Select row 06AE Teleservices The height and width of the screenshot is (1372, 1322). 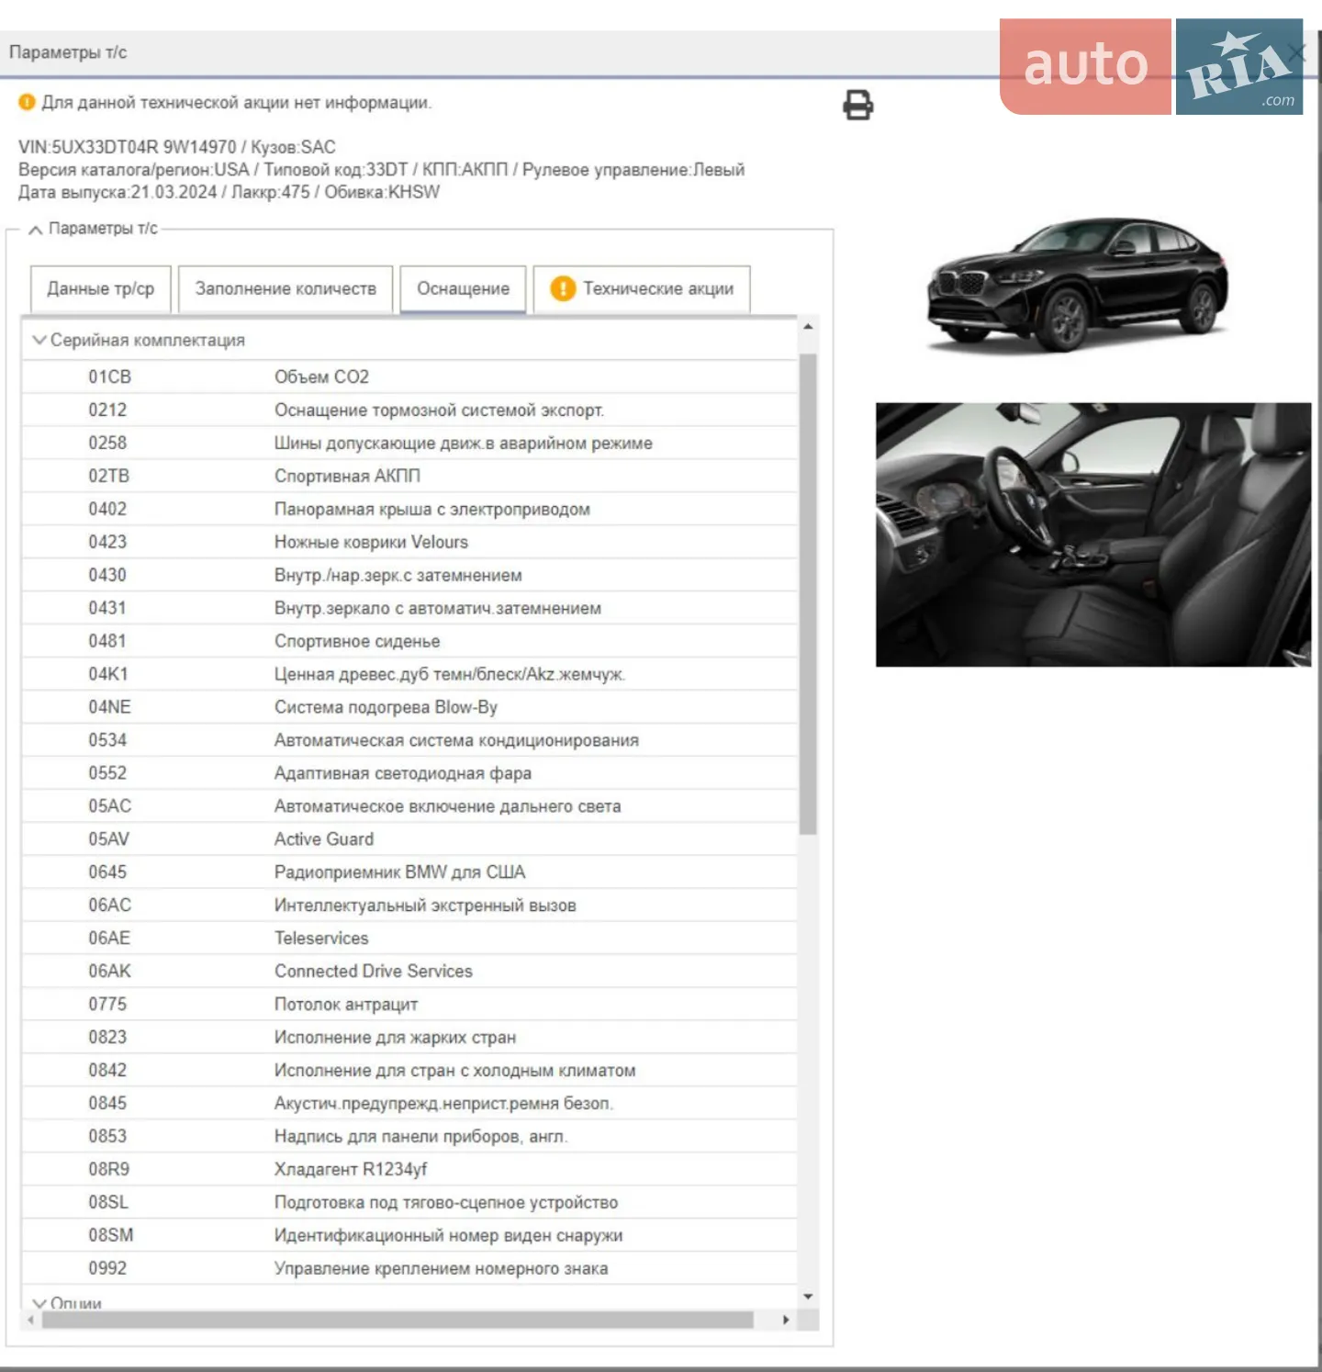point(409,939)
